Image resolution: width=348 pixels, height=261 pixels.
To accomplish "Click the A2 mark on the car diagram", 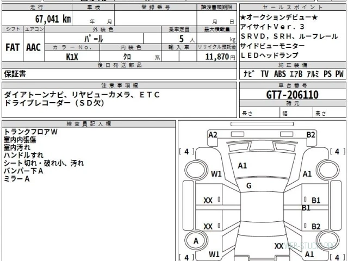I will pyautogui.click(x=213, y=135).
